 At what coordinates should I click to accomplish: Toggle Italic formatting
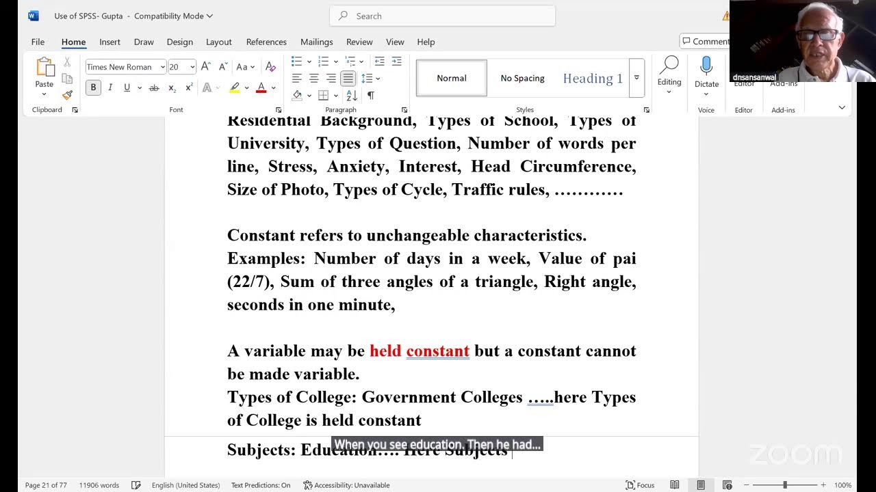point(110,87)
